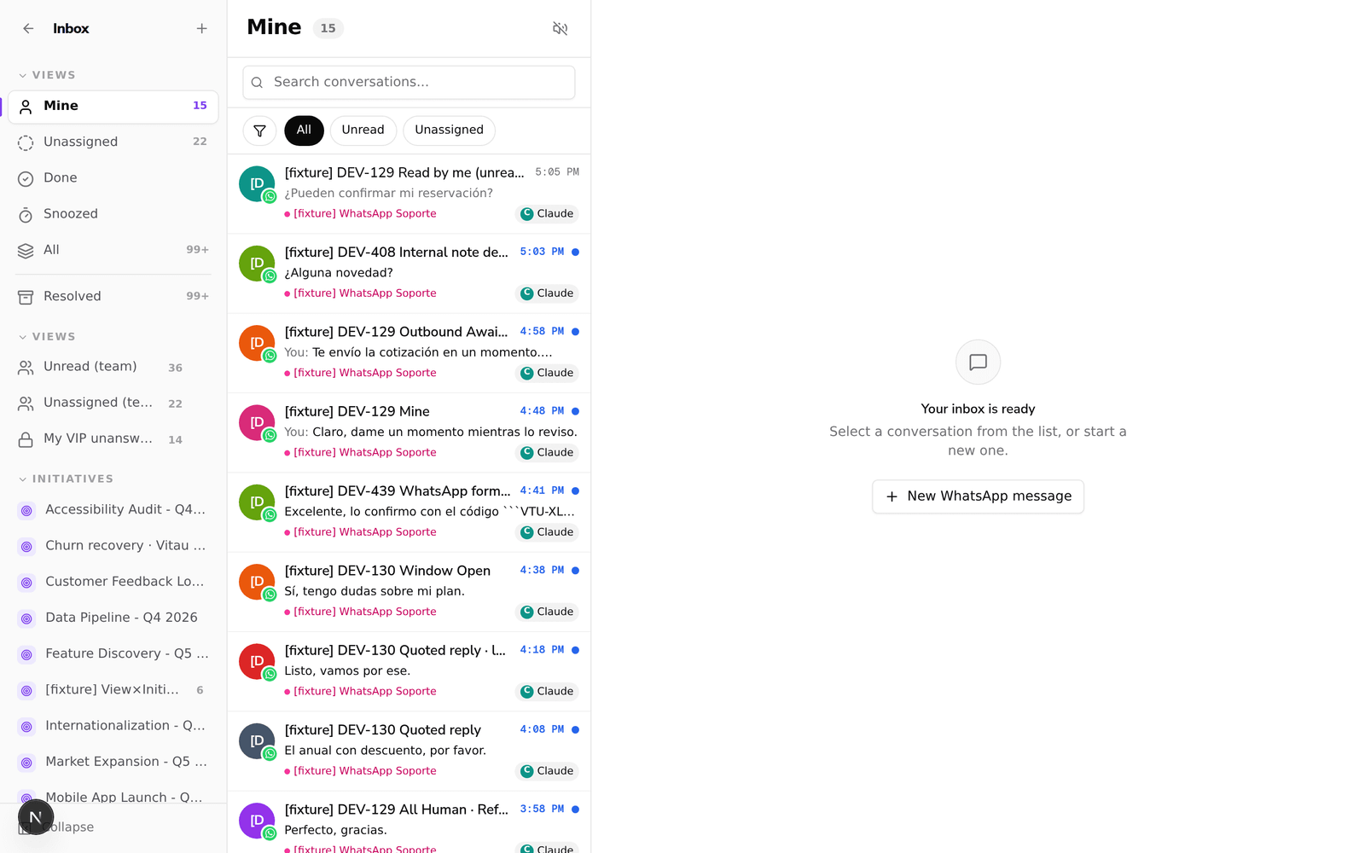1365x853 pixels.
Task: Open Unread (team) view
Action: pyautogui.click(x=113, y=367)
